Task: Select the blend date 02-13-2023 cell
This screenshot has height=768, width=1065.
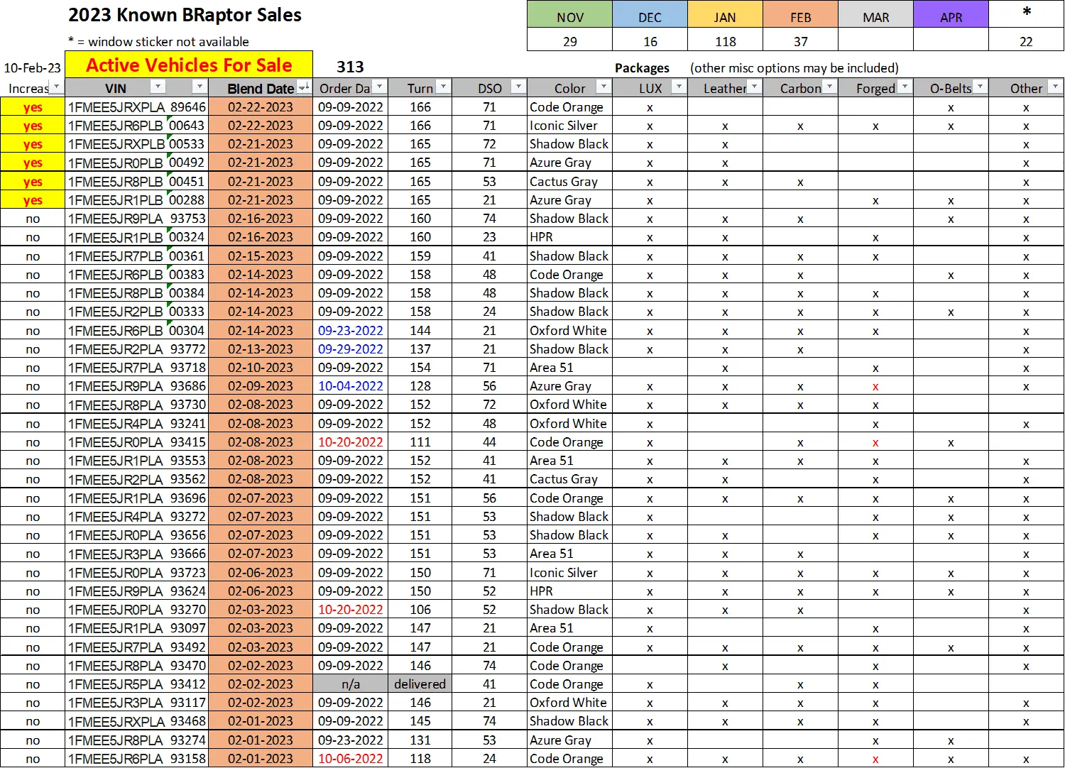Action: coord(260,349)
